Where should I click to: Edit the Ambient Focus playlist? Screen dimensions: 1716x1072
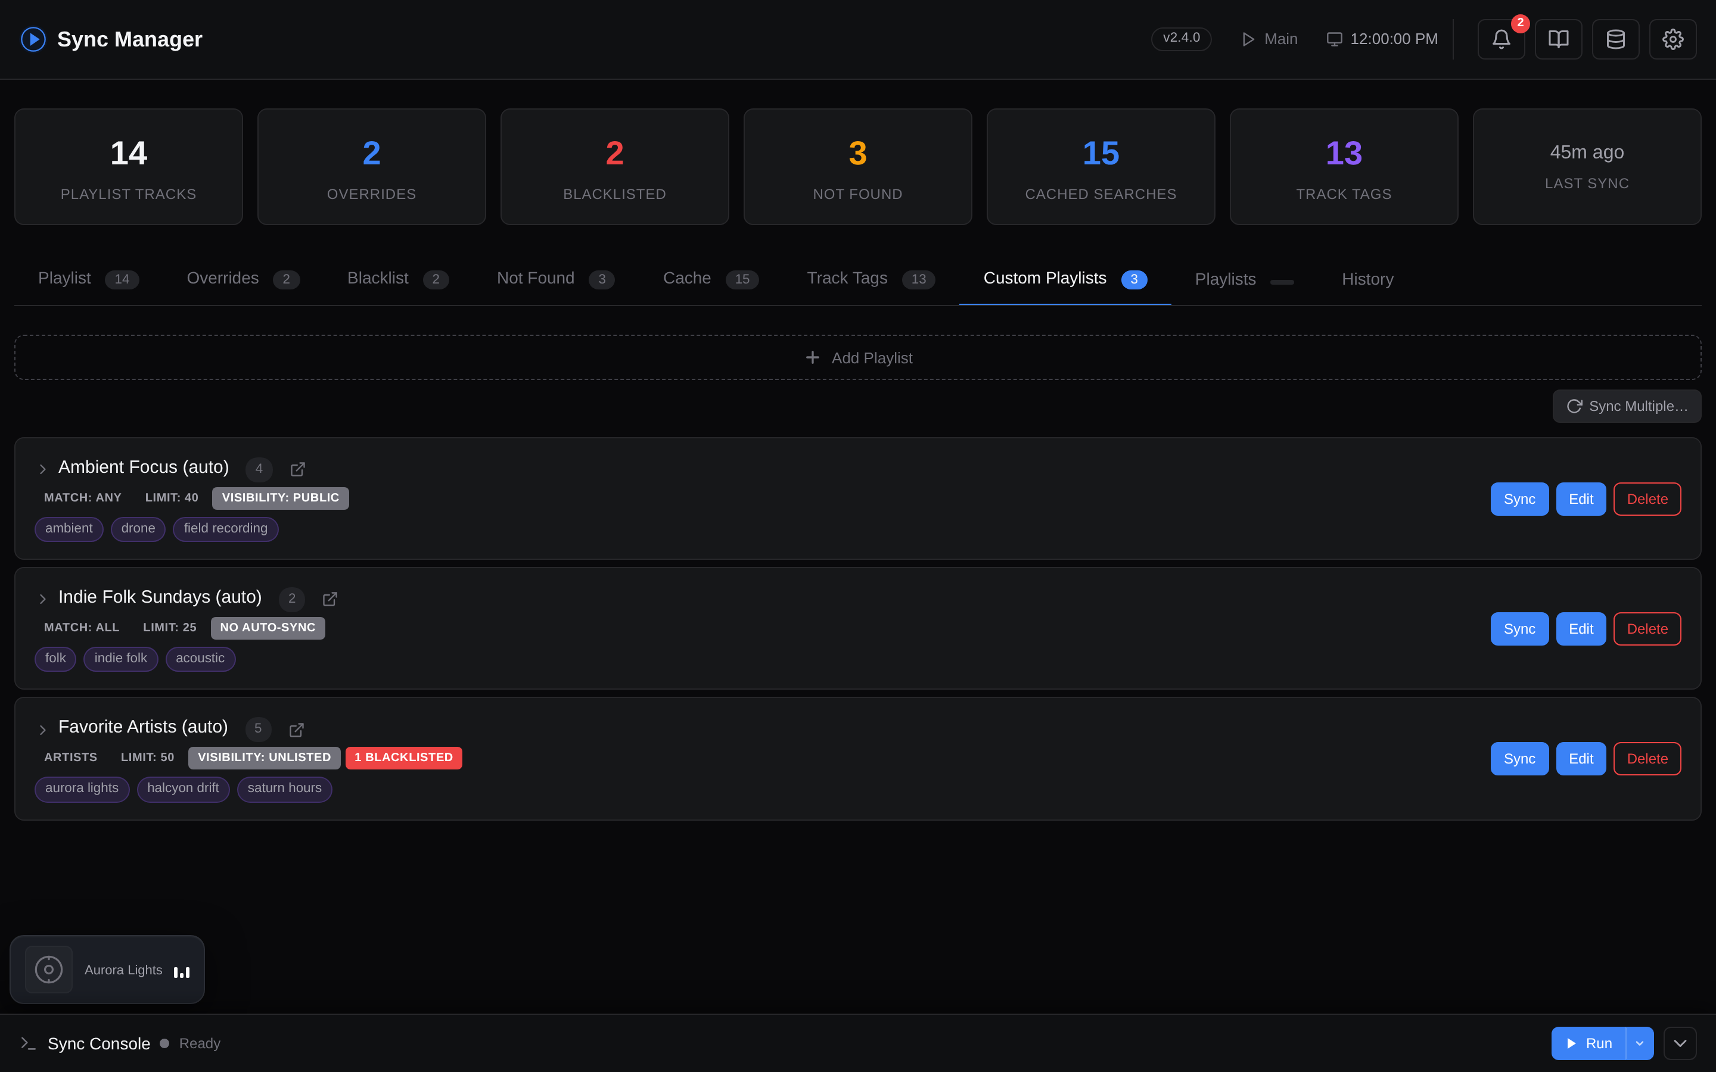1581,499
